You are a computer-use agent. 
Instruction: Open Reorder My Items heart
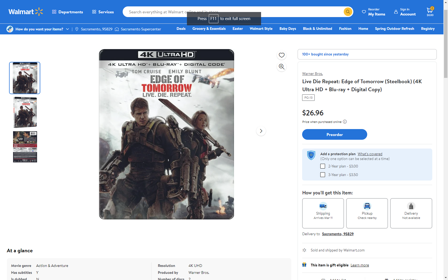373,12
